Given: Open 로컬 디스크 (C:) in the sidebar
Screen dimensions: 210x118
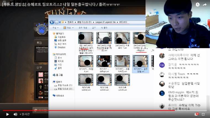Looking at the screenshot, I should (x=65, y=85).
